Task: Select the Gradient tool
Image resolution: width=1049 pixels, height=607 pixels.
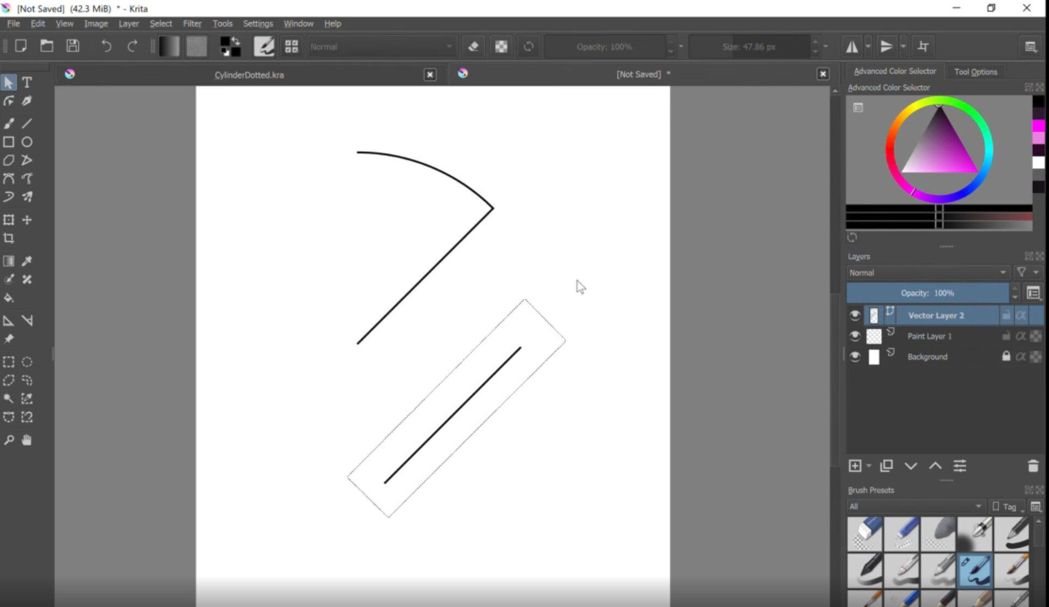Action: point(8,261)
